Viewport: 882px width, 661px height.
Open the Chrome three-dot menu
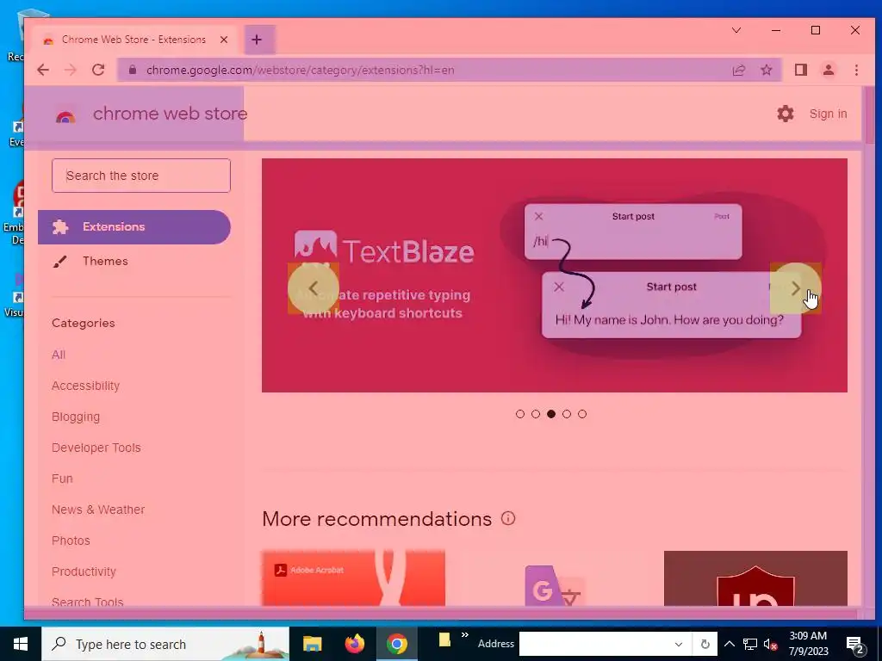coord(856,70)
